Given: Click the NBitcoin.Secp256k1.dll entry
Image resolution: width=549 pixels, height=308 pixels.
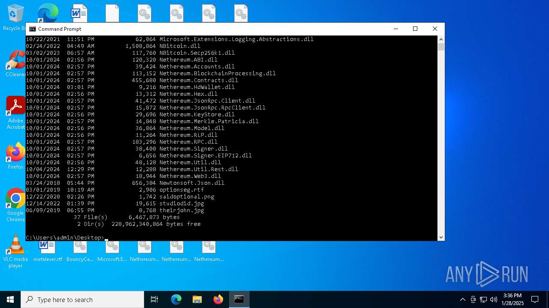Looking at the screenshot, I should click(197, 53).
